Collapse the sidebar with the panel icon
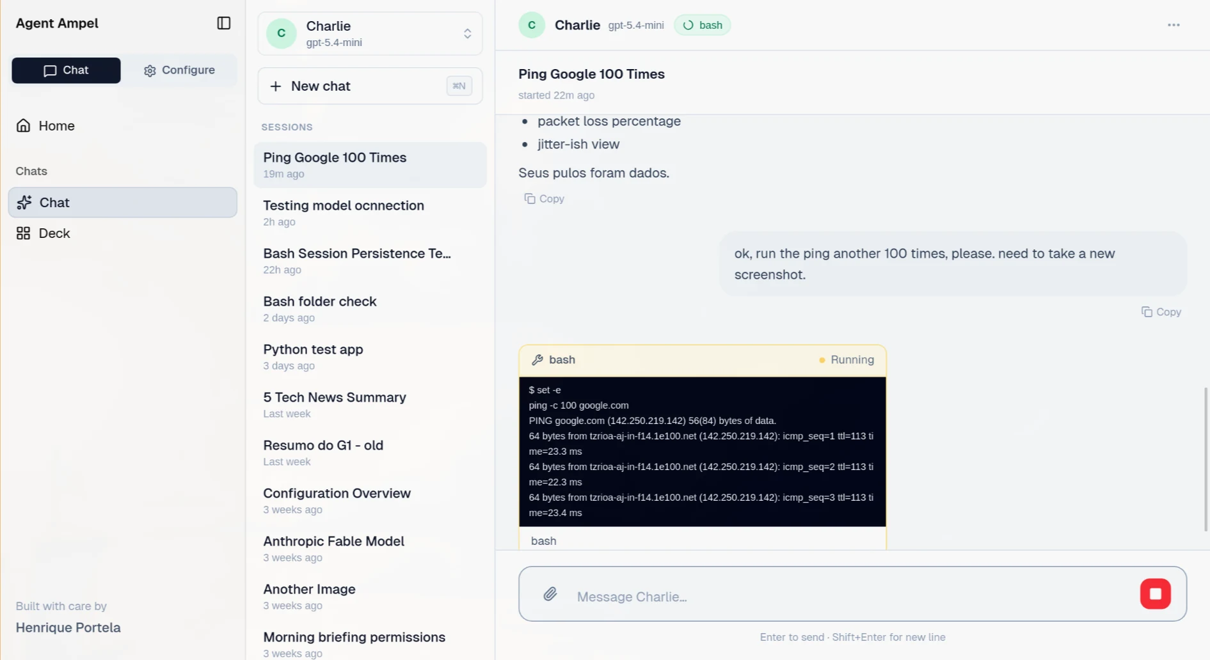The image size is (1210, 660). click(223, 23)
